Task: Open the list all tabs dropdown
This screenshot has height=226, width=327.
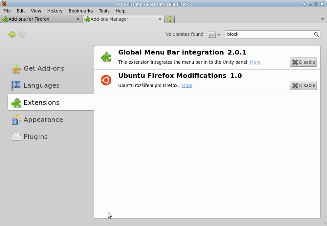Action: [x=322, y=19]
